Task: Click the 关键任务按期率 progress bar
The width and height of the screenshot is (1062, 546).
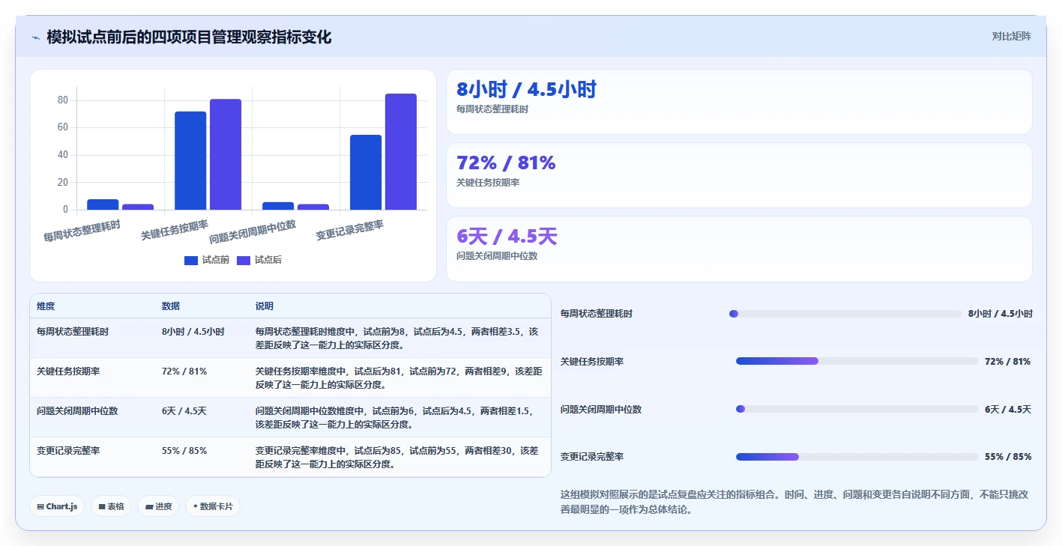Action: [x=857, y=361]
